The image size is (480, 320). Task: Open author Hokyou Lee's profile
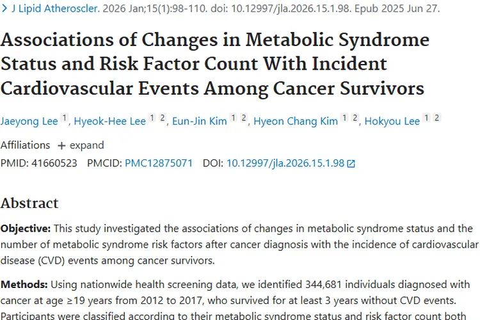392,121
